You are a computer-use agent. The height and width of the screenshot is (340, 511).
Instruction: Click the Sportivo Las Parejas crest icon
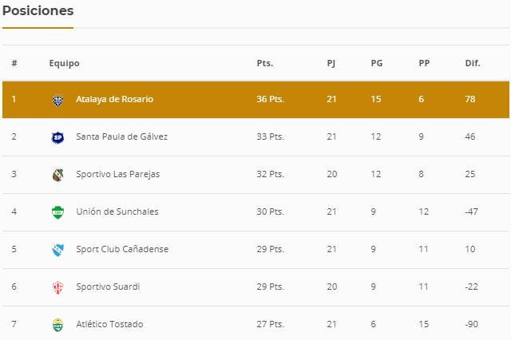[x=57, y=175]
